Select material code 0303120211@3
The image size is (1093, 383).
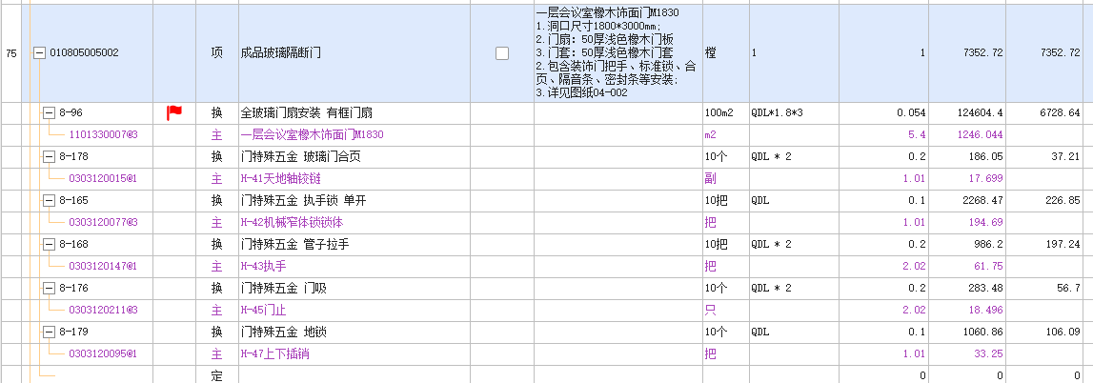tap(103, 311)
